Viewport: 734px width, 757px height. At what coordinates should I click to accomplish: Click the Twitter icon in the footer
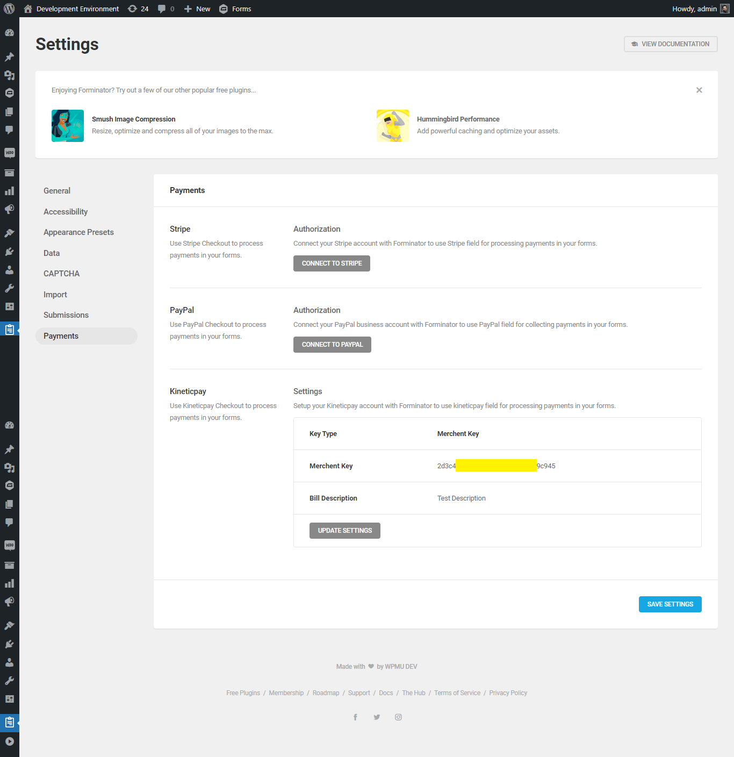pos(377,717)
